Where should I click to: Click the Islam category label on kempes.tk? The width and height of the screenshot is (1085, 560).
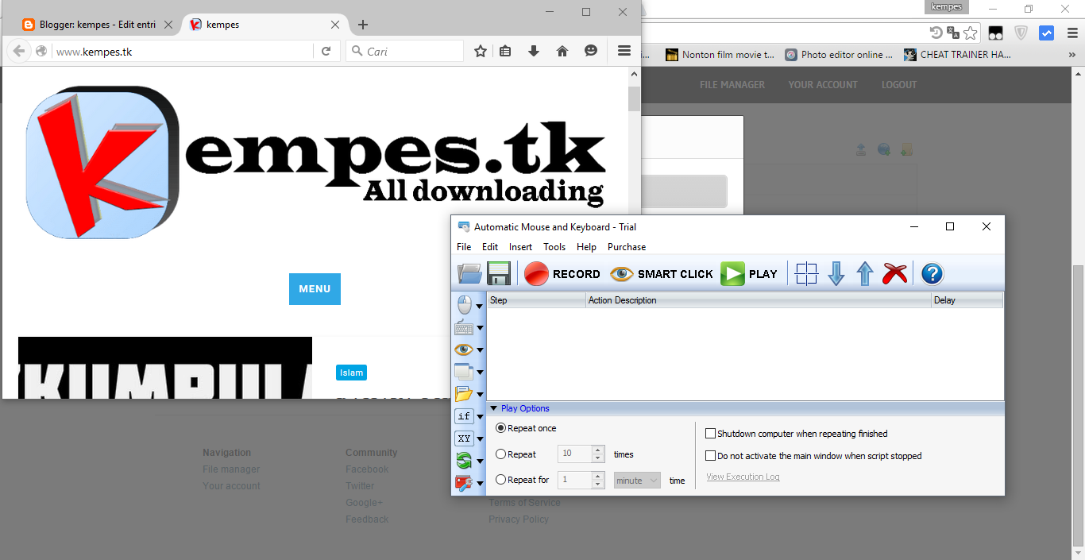[x=351, y=373]
